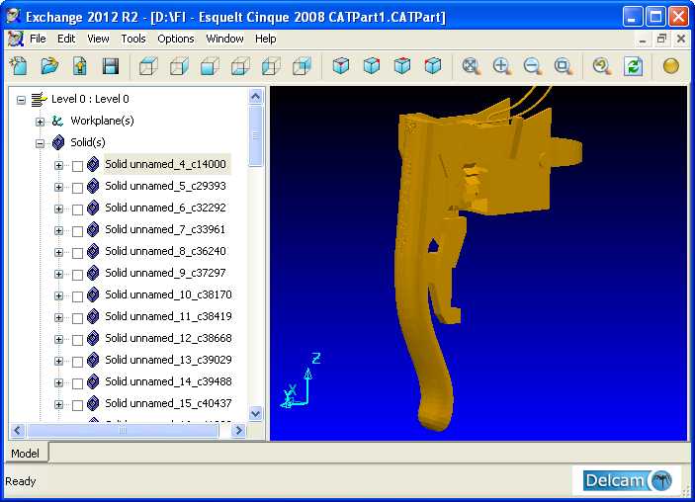The height and width of the screenshot is (502, 695).
Task: Open the Window menu
Action: tap(224, 39)
